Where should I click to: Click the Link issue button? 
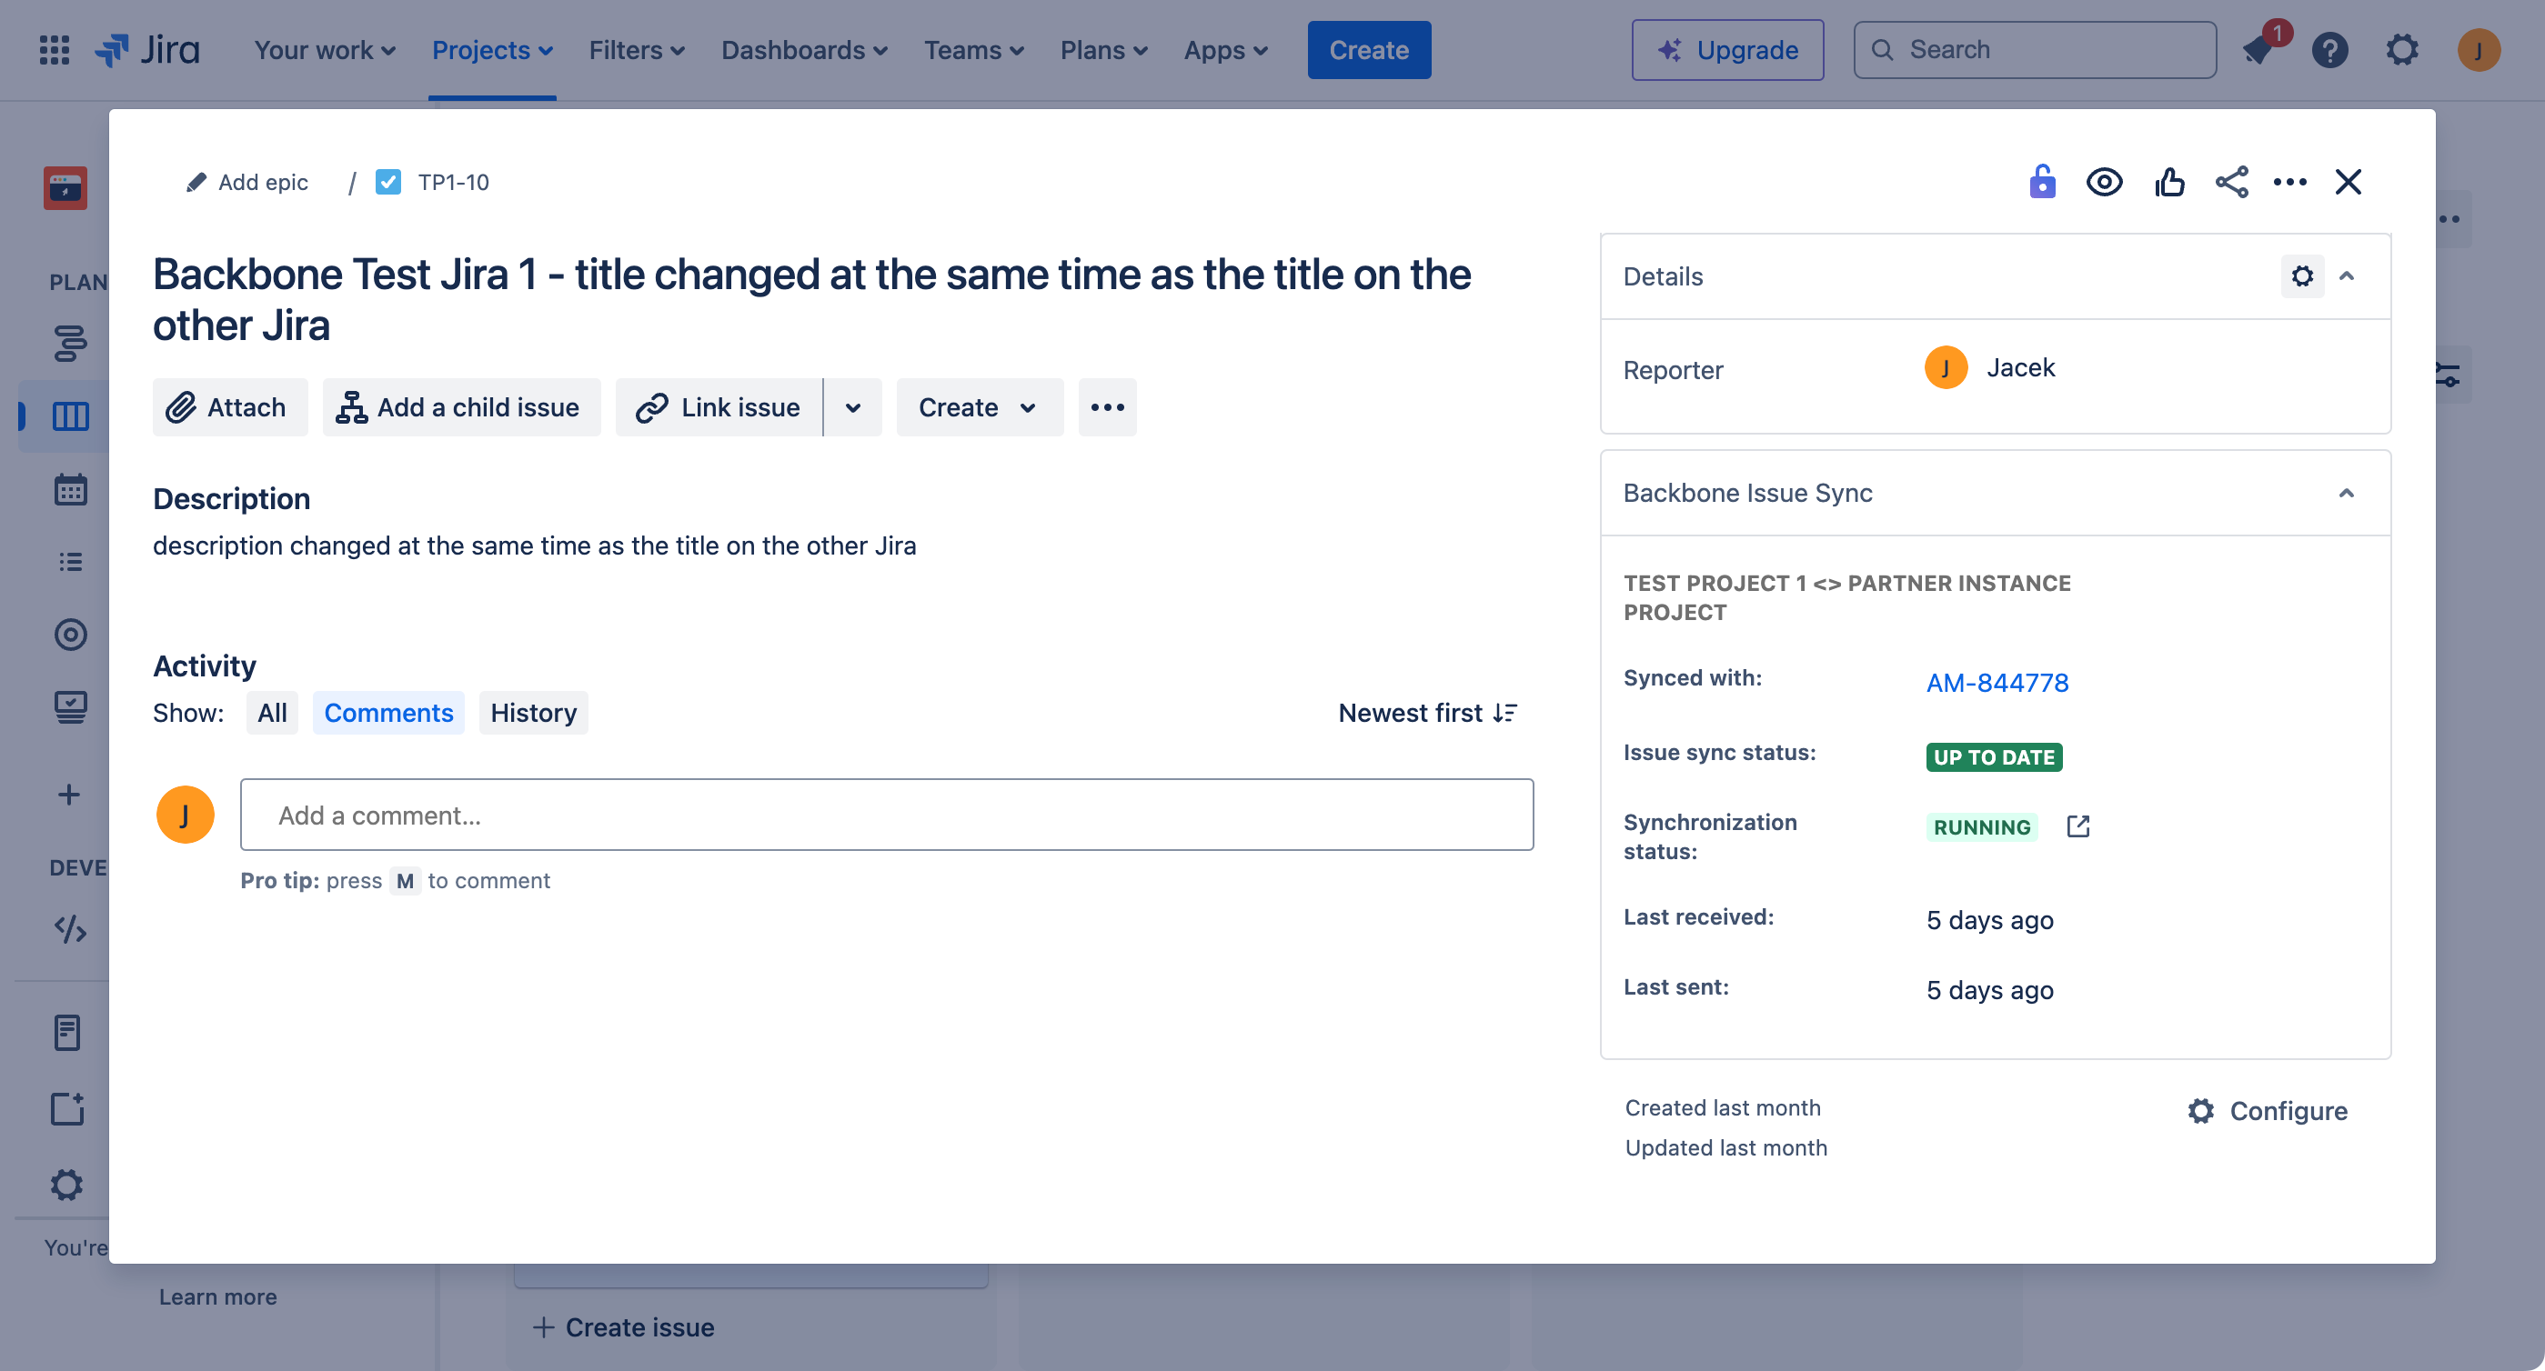[x=719, y=407]
